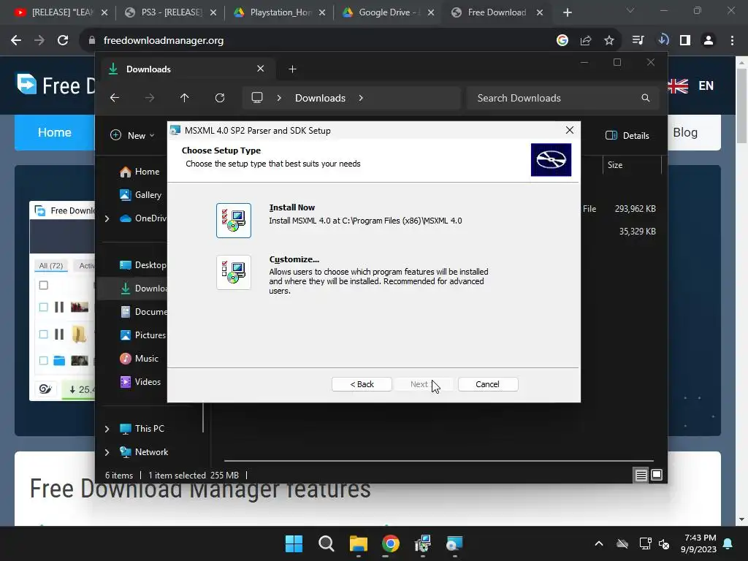
Task: Add a new File Explorer tab
Action: pos(292,69)
